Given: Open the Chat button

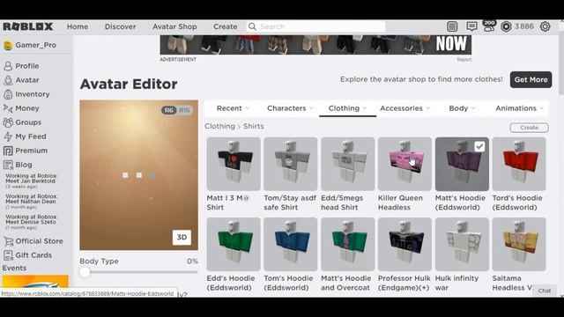Looking at the screenshot, I should tap(545, 291).
